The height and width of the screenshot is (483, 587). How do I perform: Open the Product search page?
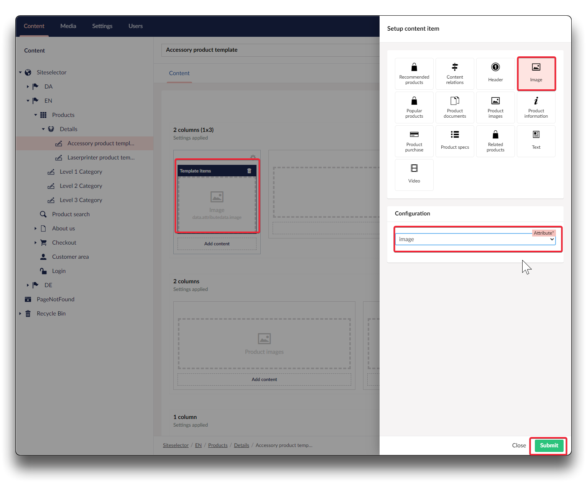pyautogui.click(x=71, y=214)
